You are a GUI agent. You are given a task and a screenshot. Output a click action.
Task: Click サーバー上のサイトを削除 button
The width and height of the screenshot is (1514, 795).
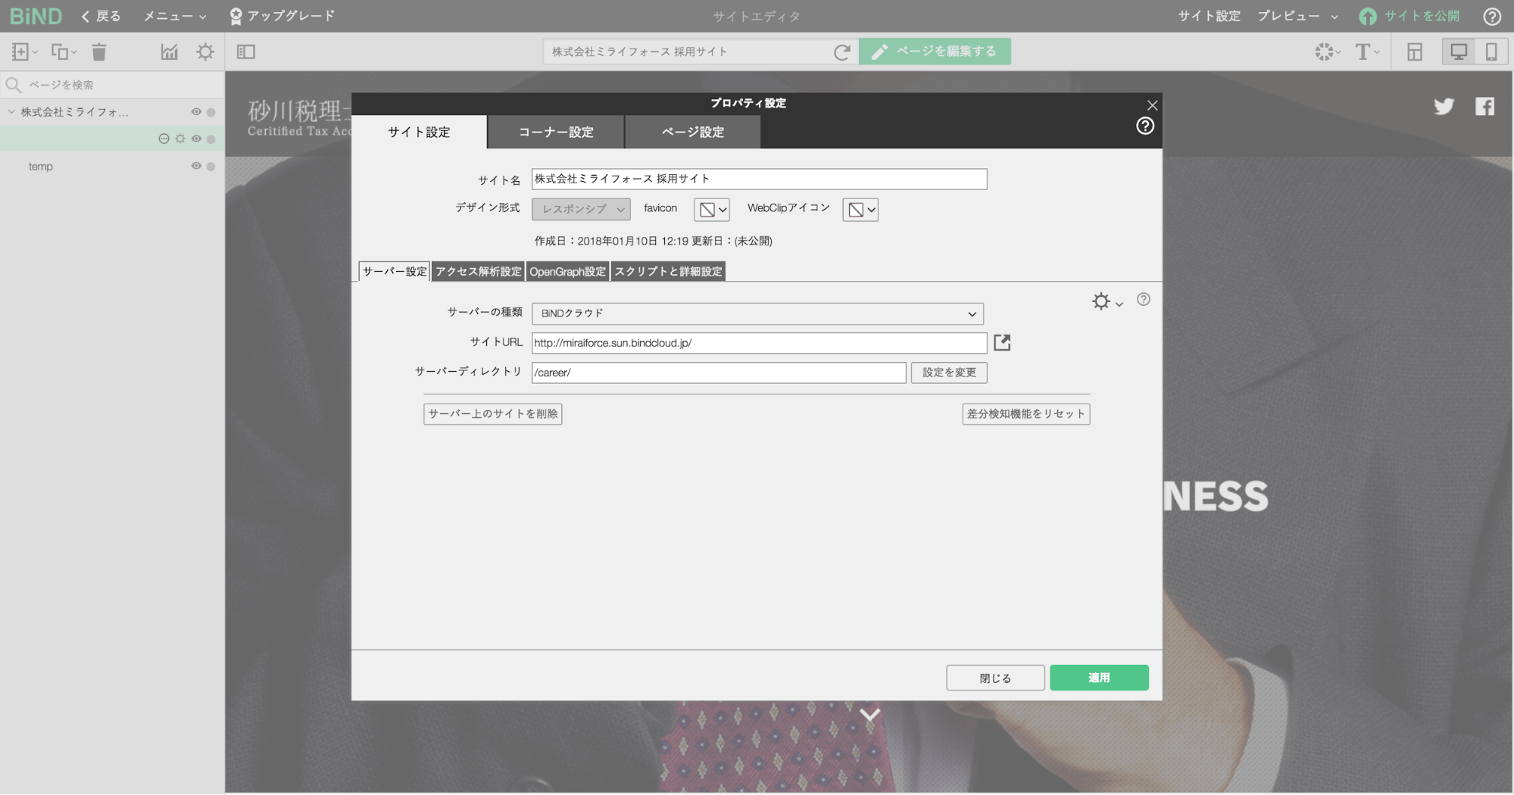pyautogui.click(x=493, y=414)
